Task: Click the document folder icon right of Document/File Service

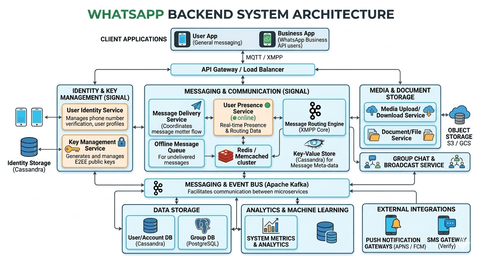Action: pos(428,135)
